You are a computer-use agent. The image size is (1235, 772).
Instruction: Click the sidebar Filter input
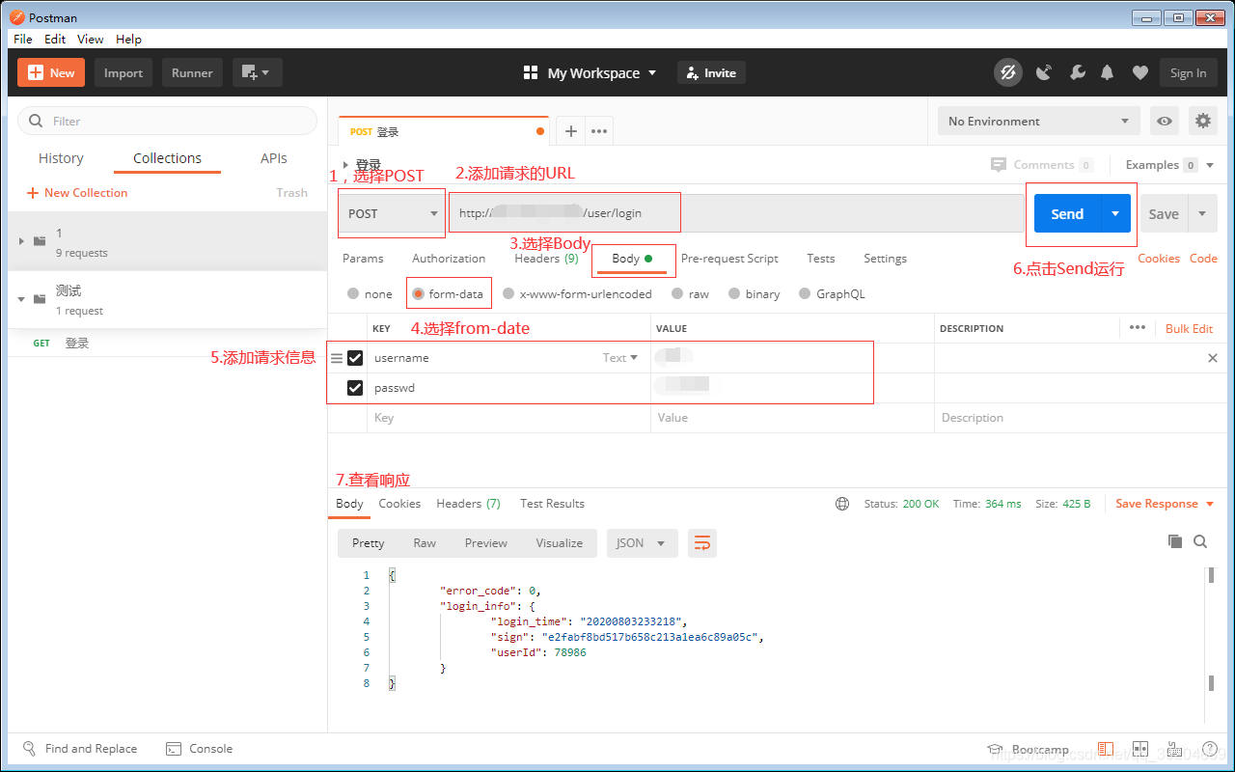pyautogui.click(x=168, y=121)
